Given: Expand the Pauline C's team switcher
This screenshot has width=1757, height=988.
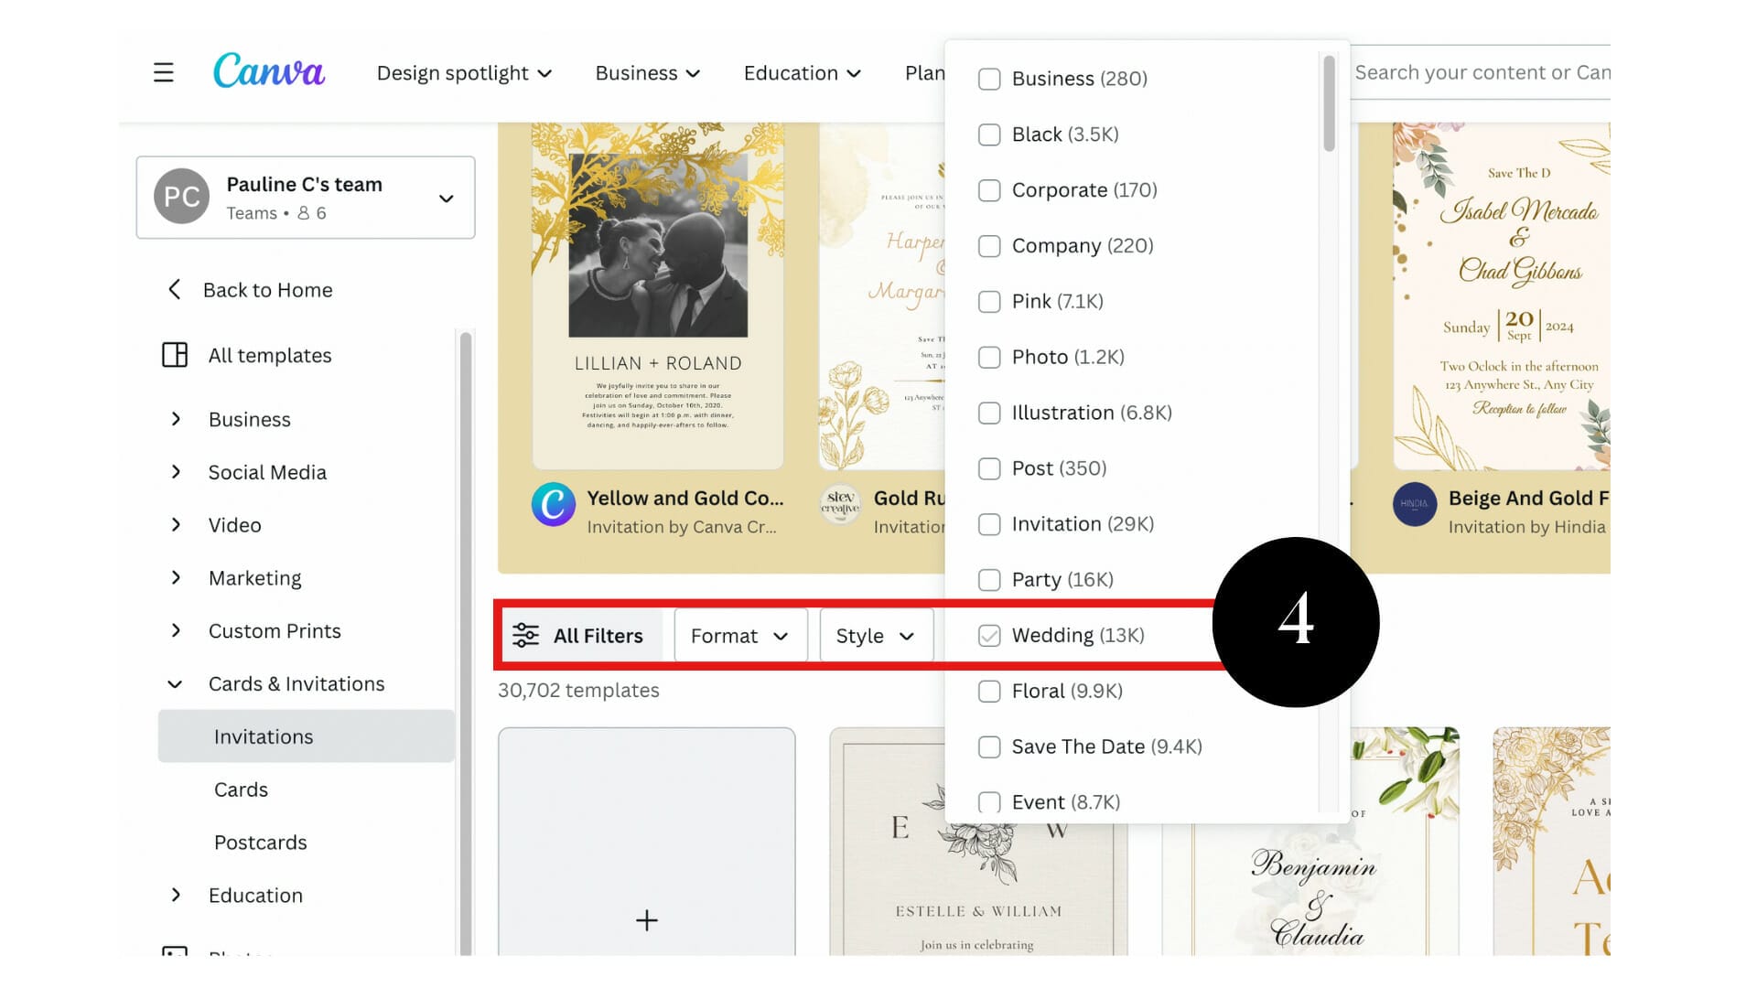Looking at the screenshot, I should (x=446, y=197).
